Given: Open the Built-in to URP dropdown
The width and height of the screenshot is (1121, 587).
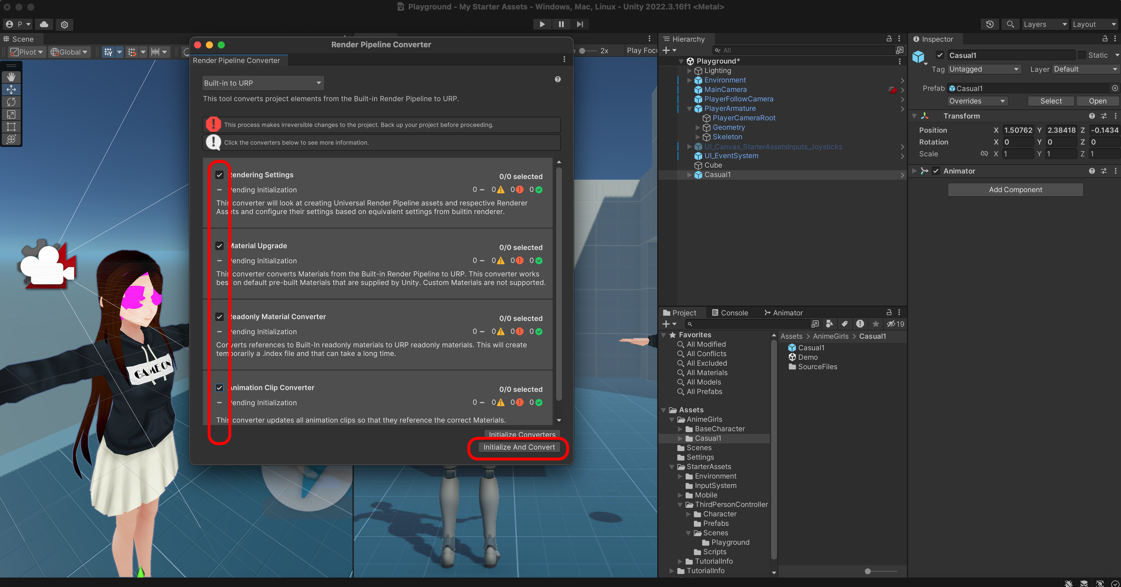Looking at the screenshot, I should [263, 83].
